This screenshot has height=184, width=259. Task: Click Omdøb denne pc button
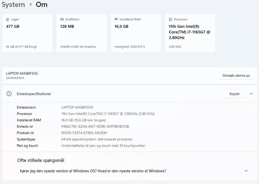pos(236,75)
